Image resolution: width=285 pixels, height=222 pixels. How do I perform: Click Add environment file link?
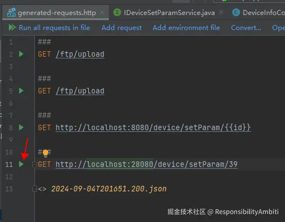[x=186, y=28]
